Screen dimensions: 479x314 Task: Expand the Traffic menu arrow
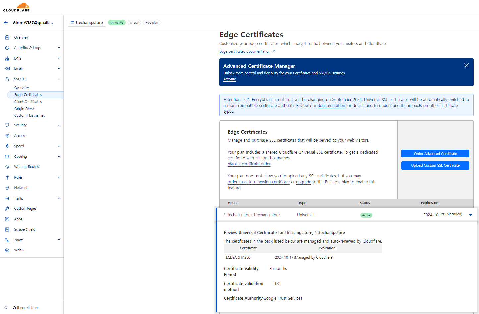(x=59, y=198)
